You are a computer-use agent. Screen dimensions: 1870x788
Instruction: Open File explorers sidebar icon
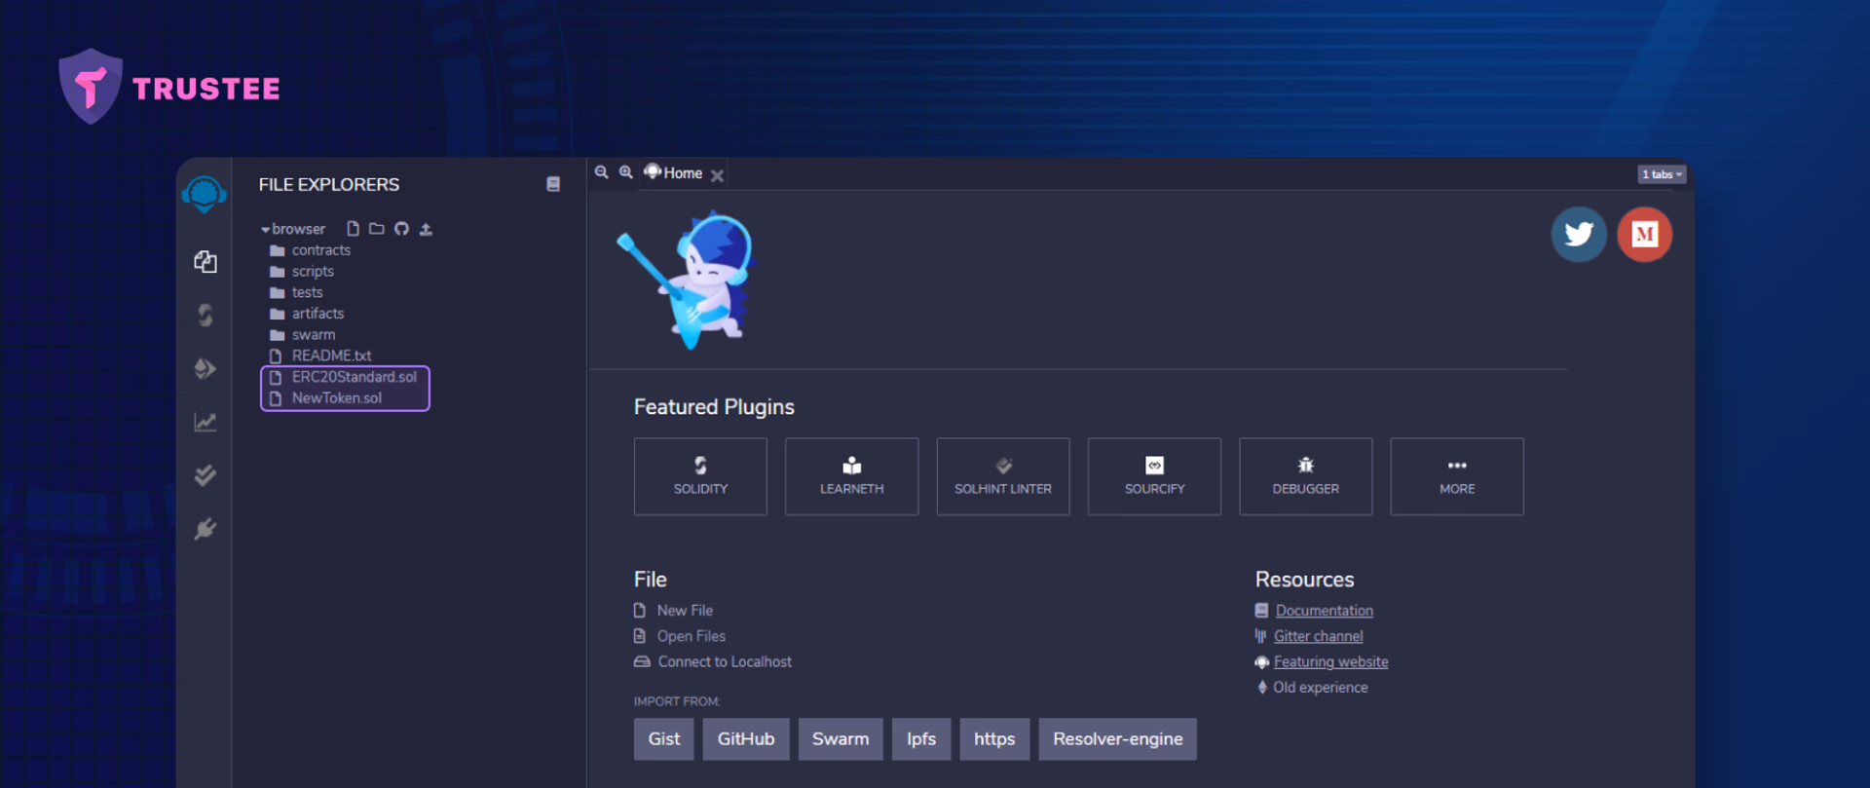click(205, 261)
